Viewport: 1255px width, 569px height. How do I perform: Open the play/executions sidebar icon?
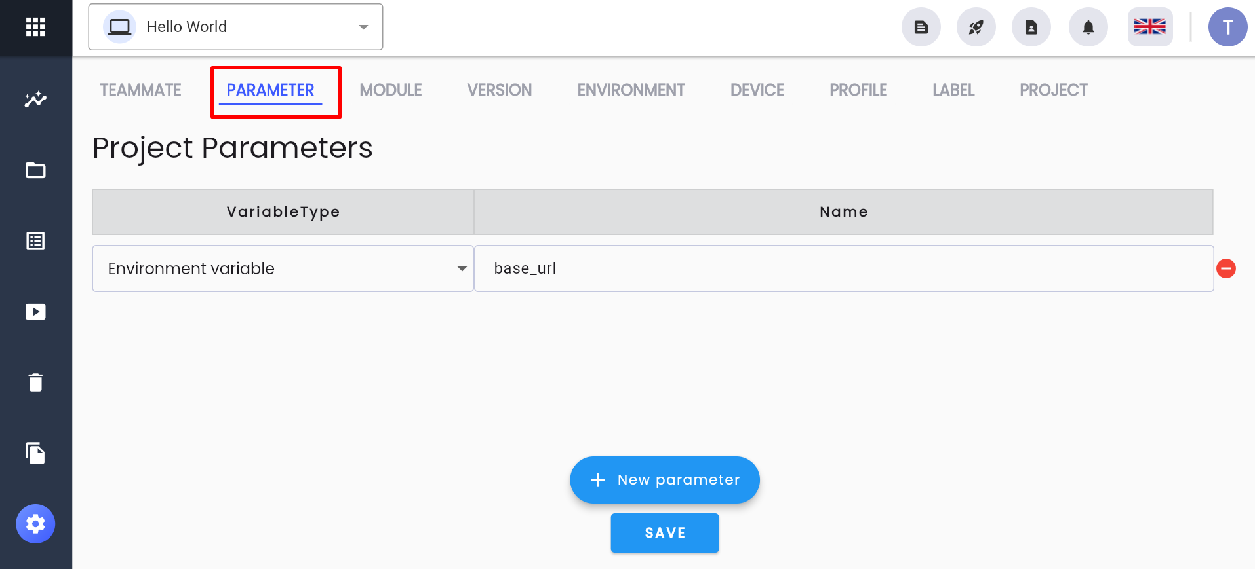point(35,312)
